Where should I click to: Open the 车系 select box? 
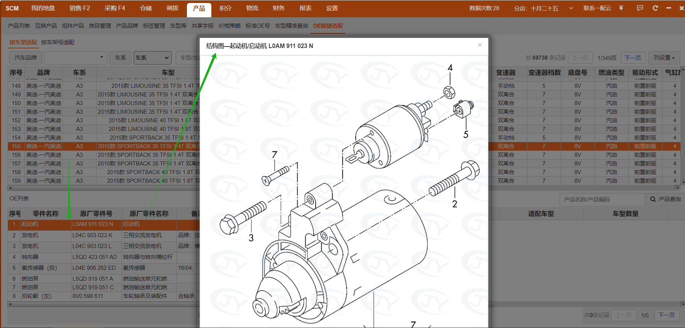(x=152, y=58)
